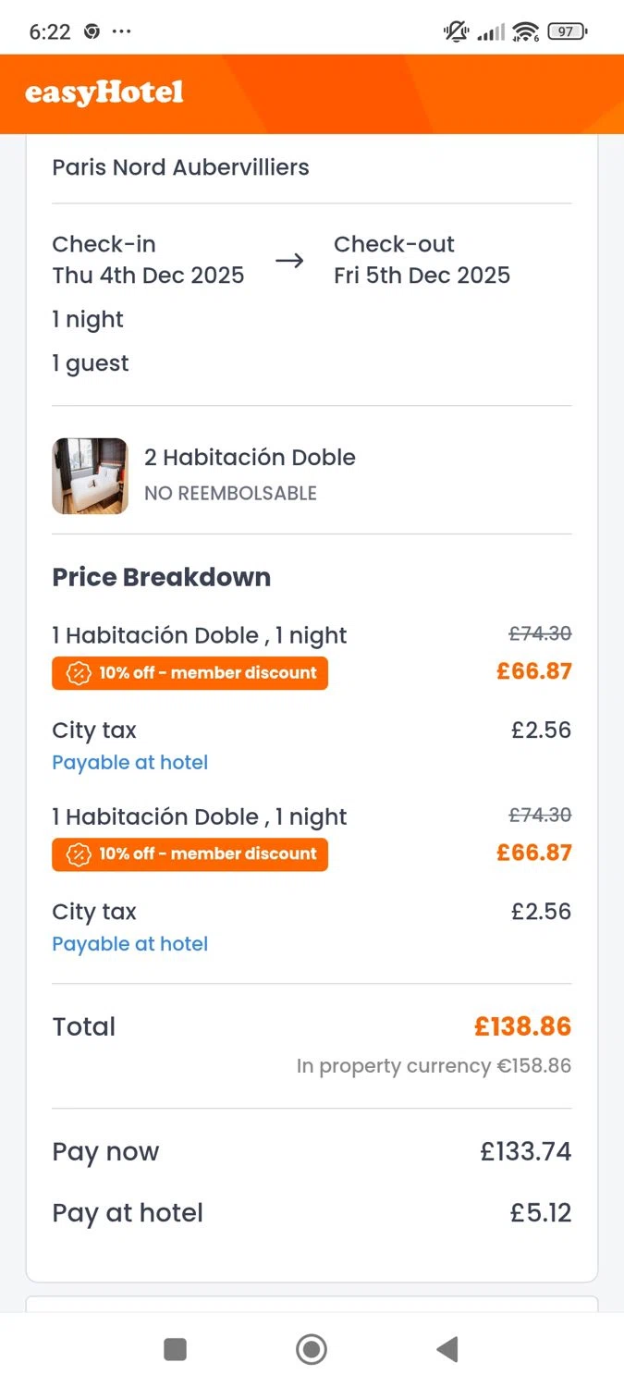Tap the Wi-Fi icon in the status bar

(525, 32)
